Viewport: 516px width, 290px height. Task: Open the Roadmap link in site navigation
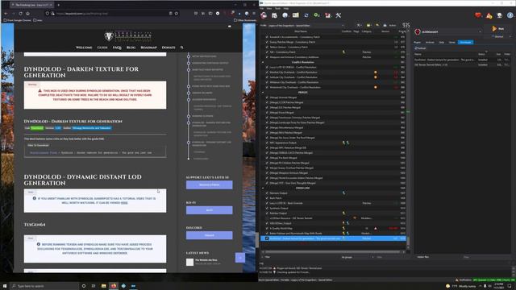[x=148, y=48]
